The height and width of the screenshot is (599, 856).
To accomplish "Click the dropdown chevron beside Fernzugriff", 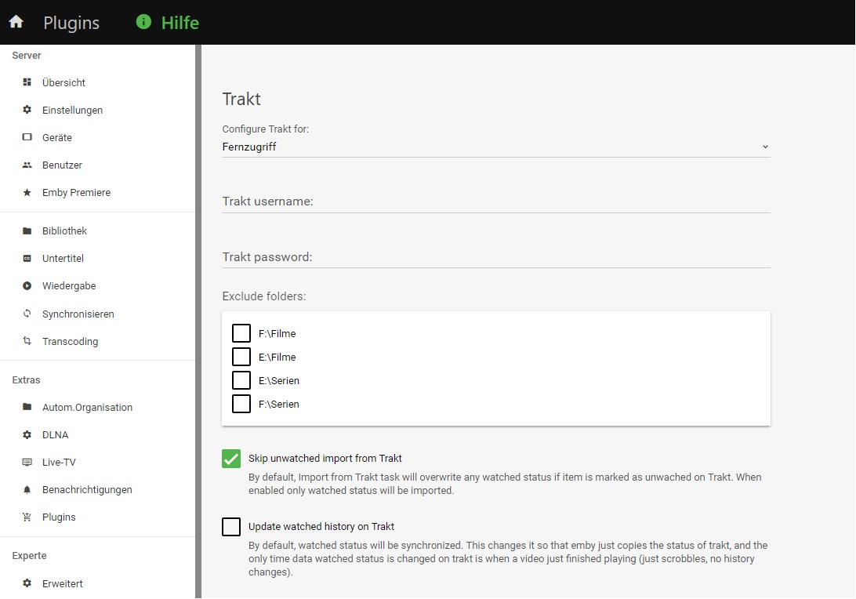I will [765, 147].
